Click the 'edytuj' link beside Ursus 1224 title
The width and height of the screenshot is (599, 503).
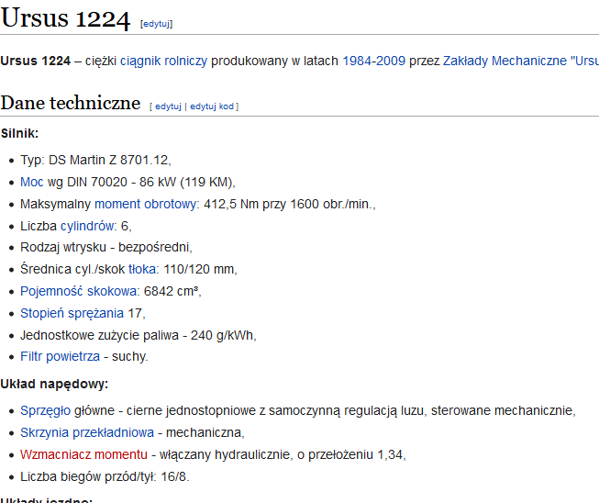(x=156, y=24)
